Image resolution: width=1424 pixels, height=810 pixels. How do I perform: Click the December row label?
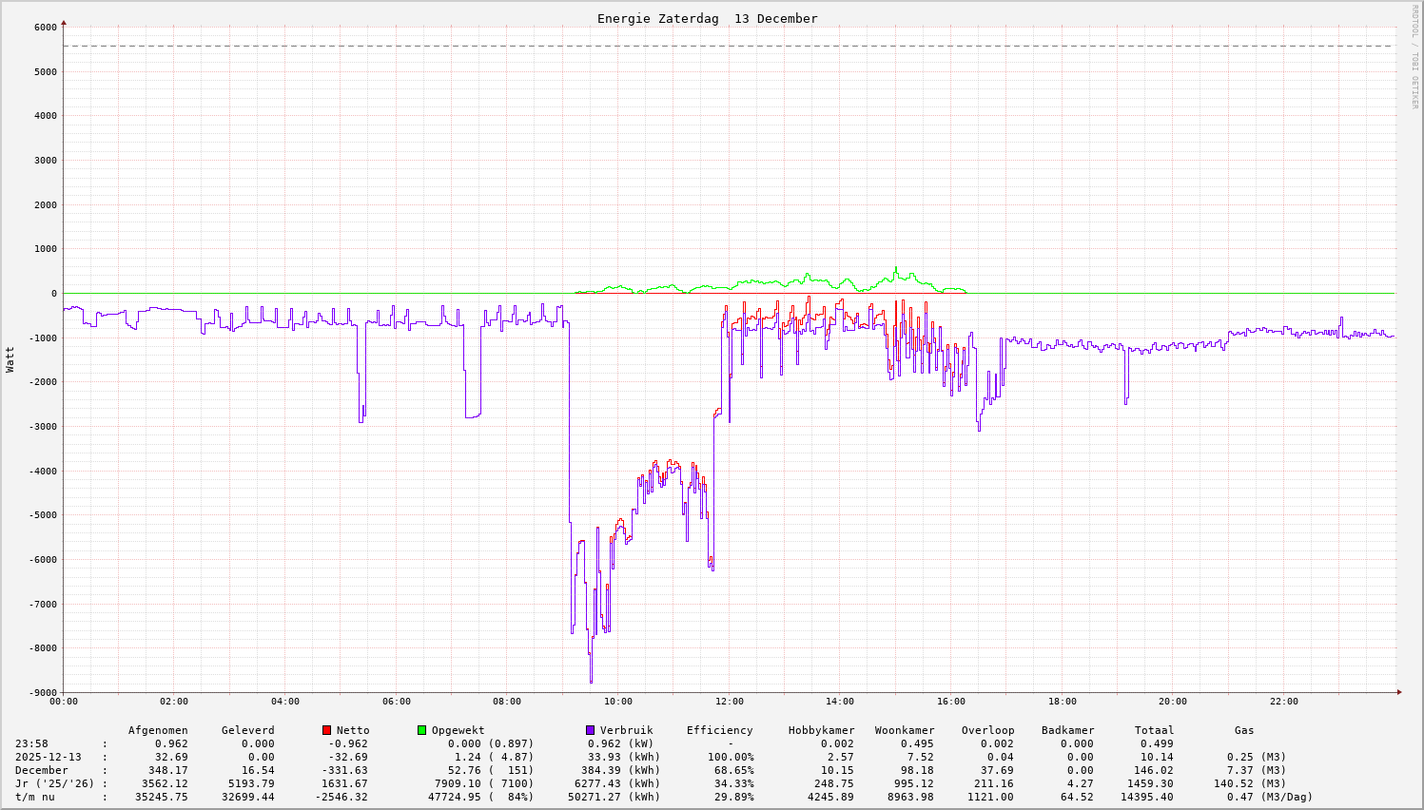click(41, 770)
